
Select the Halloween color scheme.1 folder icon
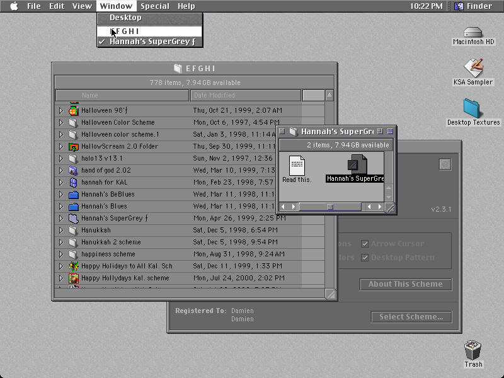coord(74,134)
